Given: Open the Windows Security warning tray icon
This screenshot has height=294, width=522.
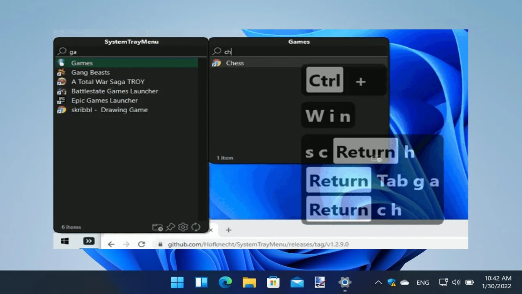Looking at the screenshot, I should pos(391,282).
